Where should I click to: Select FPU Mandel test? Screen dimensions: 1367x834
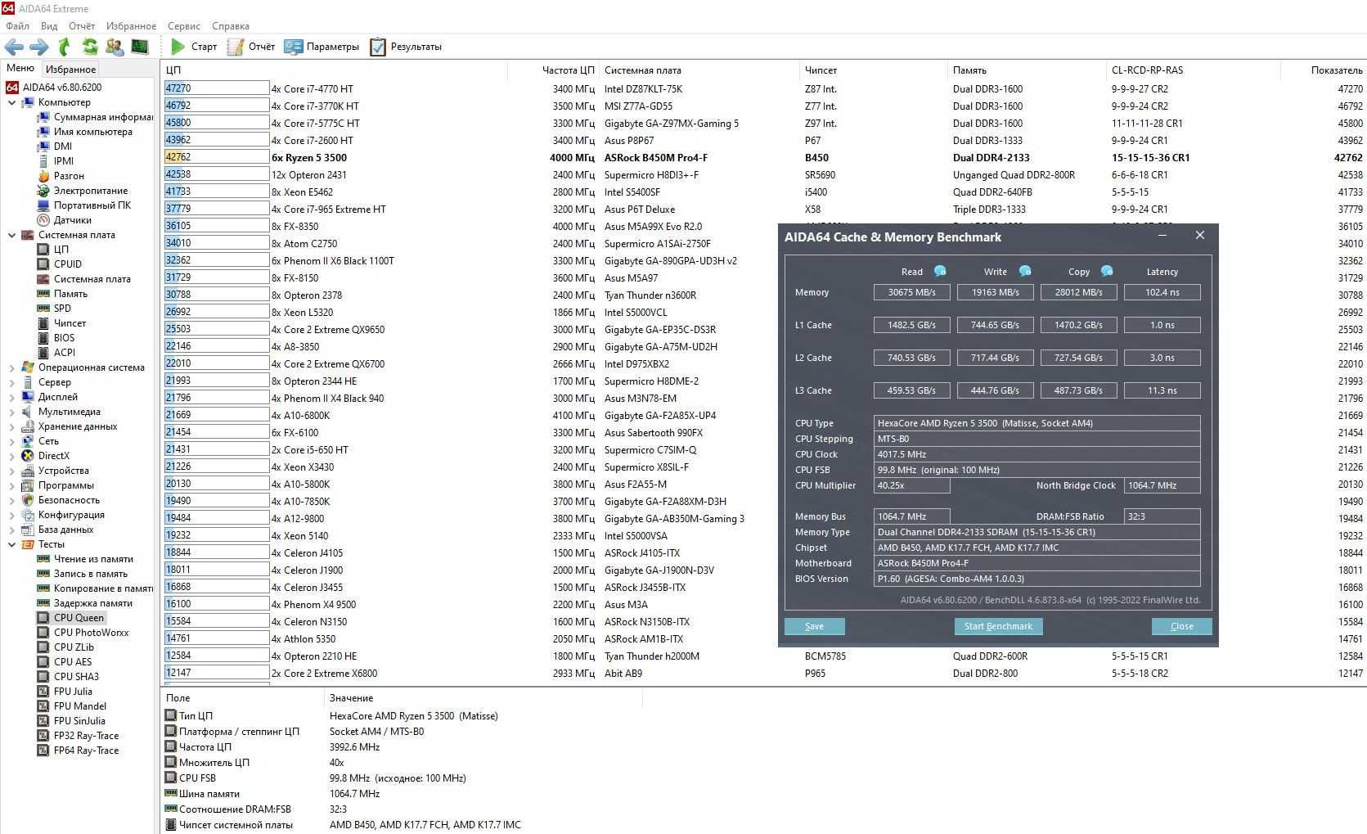(72, 706)
